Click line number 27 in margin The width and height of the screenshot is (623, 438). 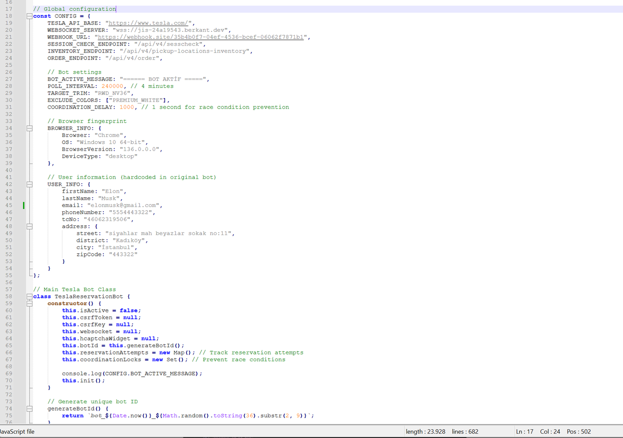(8, 79)
